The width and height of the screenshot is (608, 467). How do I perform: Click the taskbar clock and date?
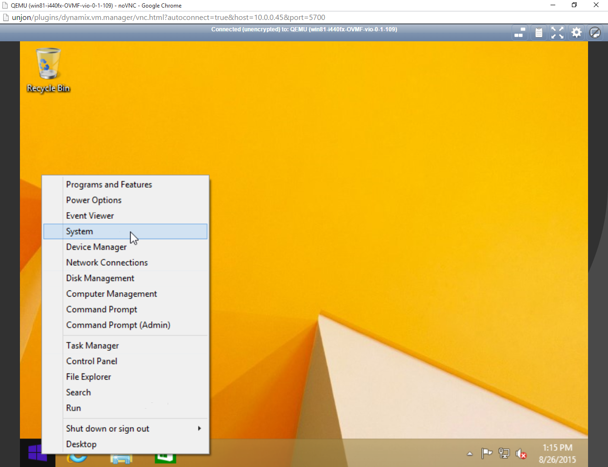(557, 454)
